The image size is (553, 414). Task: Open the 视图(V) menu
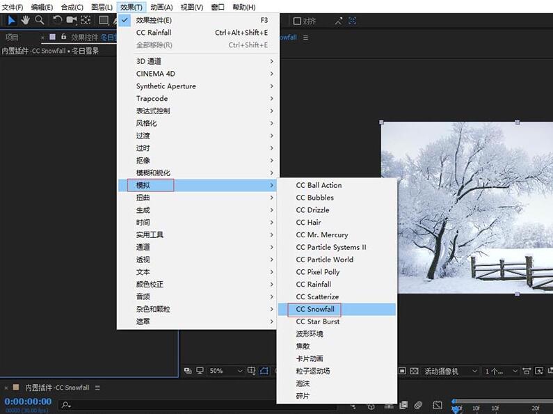192,7
